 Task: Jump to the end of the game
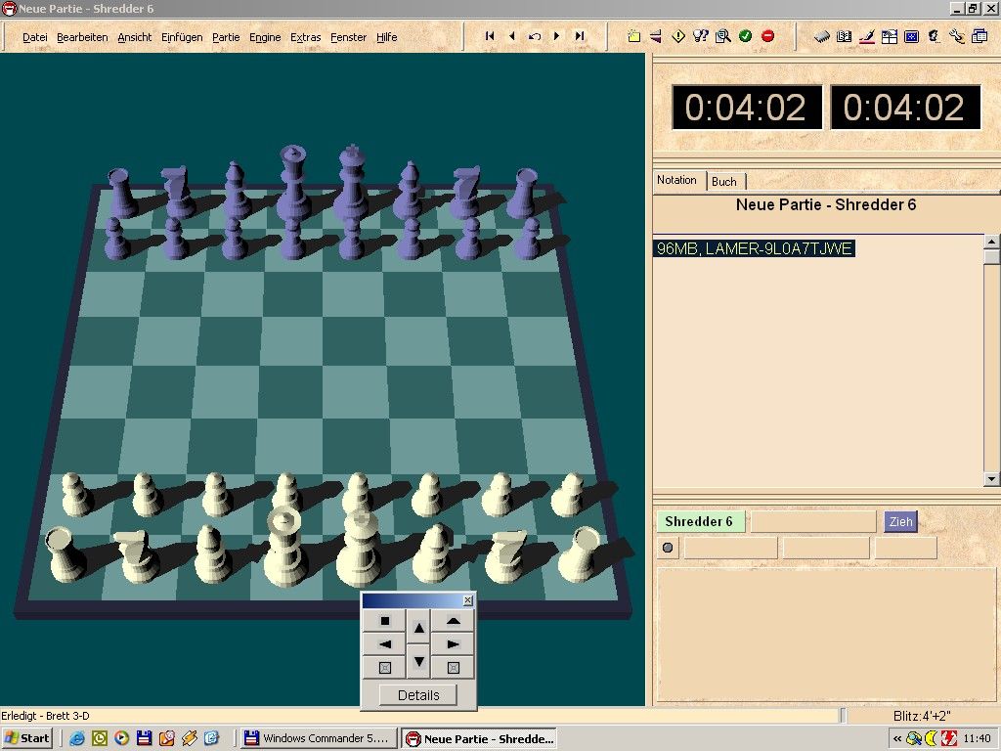coord(580,36)
